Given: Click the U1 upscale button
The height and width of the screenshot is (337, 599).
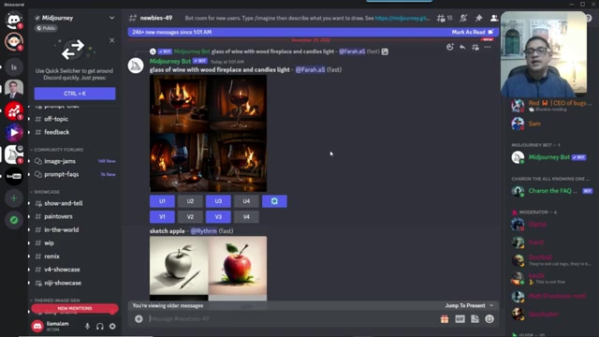Looking at the screenshot, I should pos(162,201).
